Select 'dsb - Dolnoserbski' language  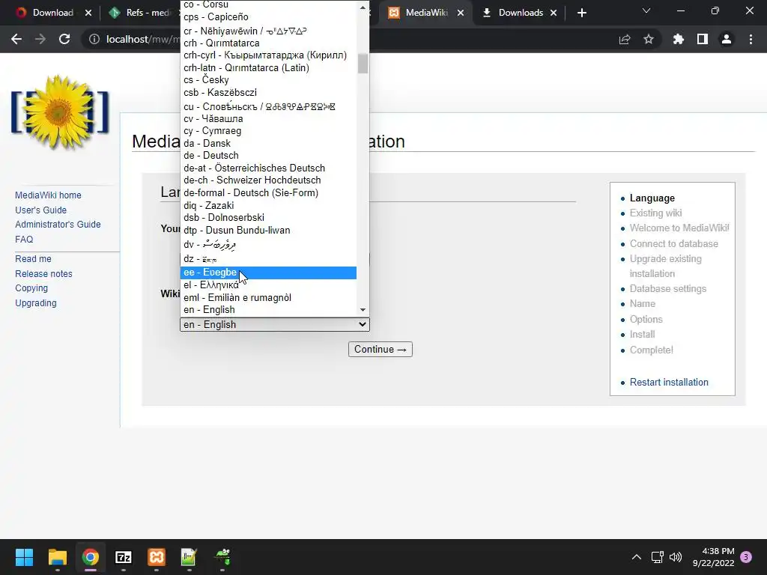[x=268, y=218]
